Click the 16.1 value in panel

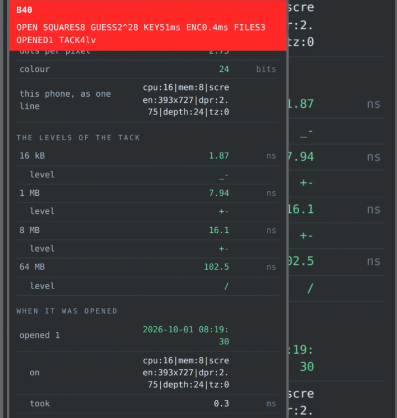[x=218, y=230]
